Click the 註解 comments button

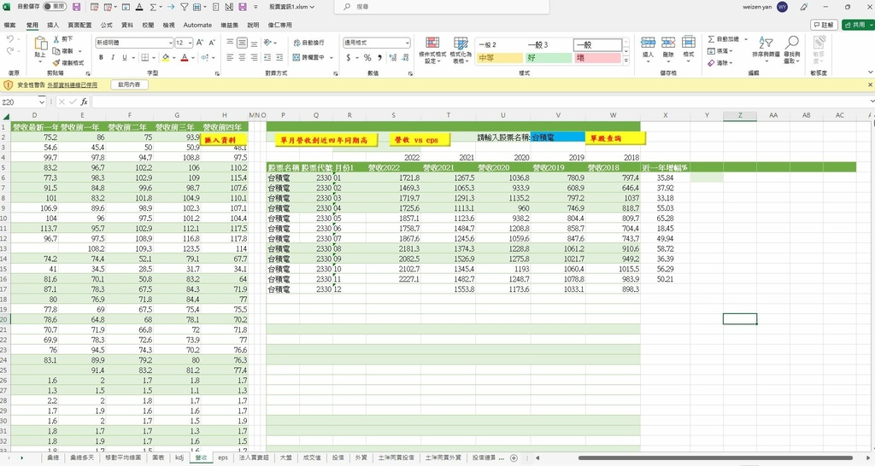824,25
